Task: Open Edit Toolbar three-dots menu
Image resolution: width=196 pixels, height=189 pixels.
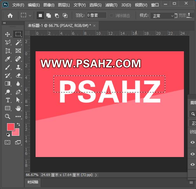Action: click(18, 117)
